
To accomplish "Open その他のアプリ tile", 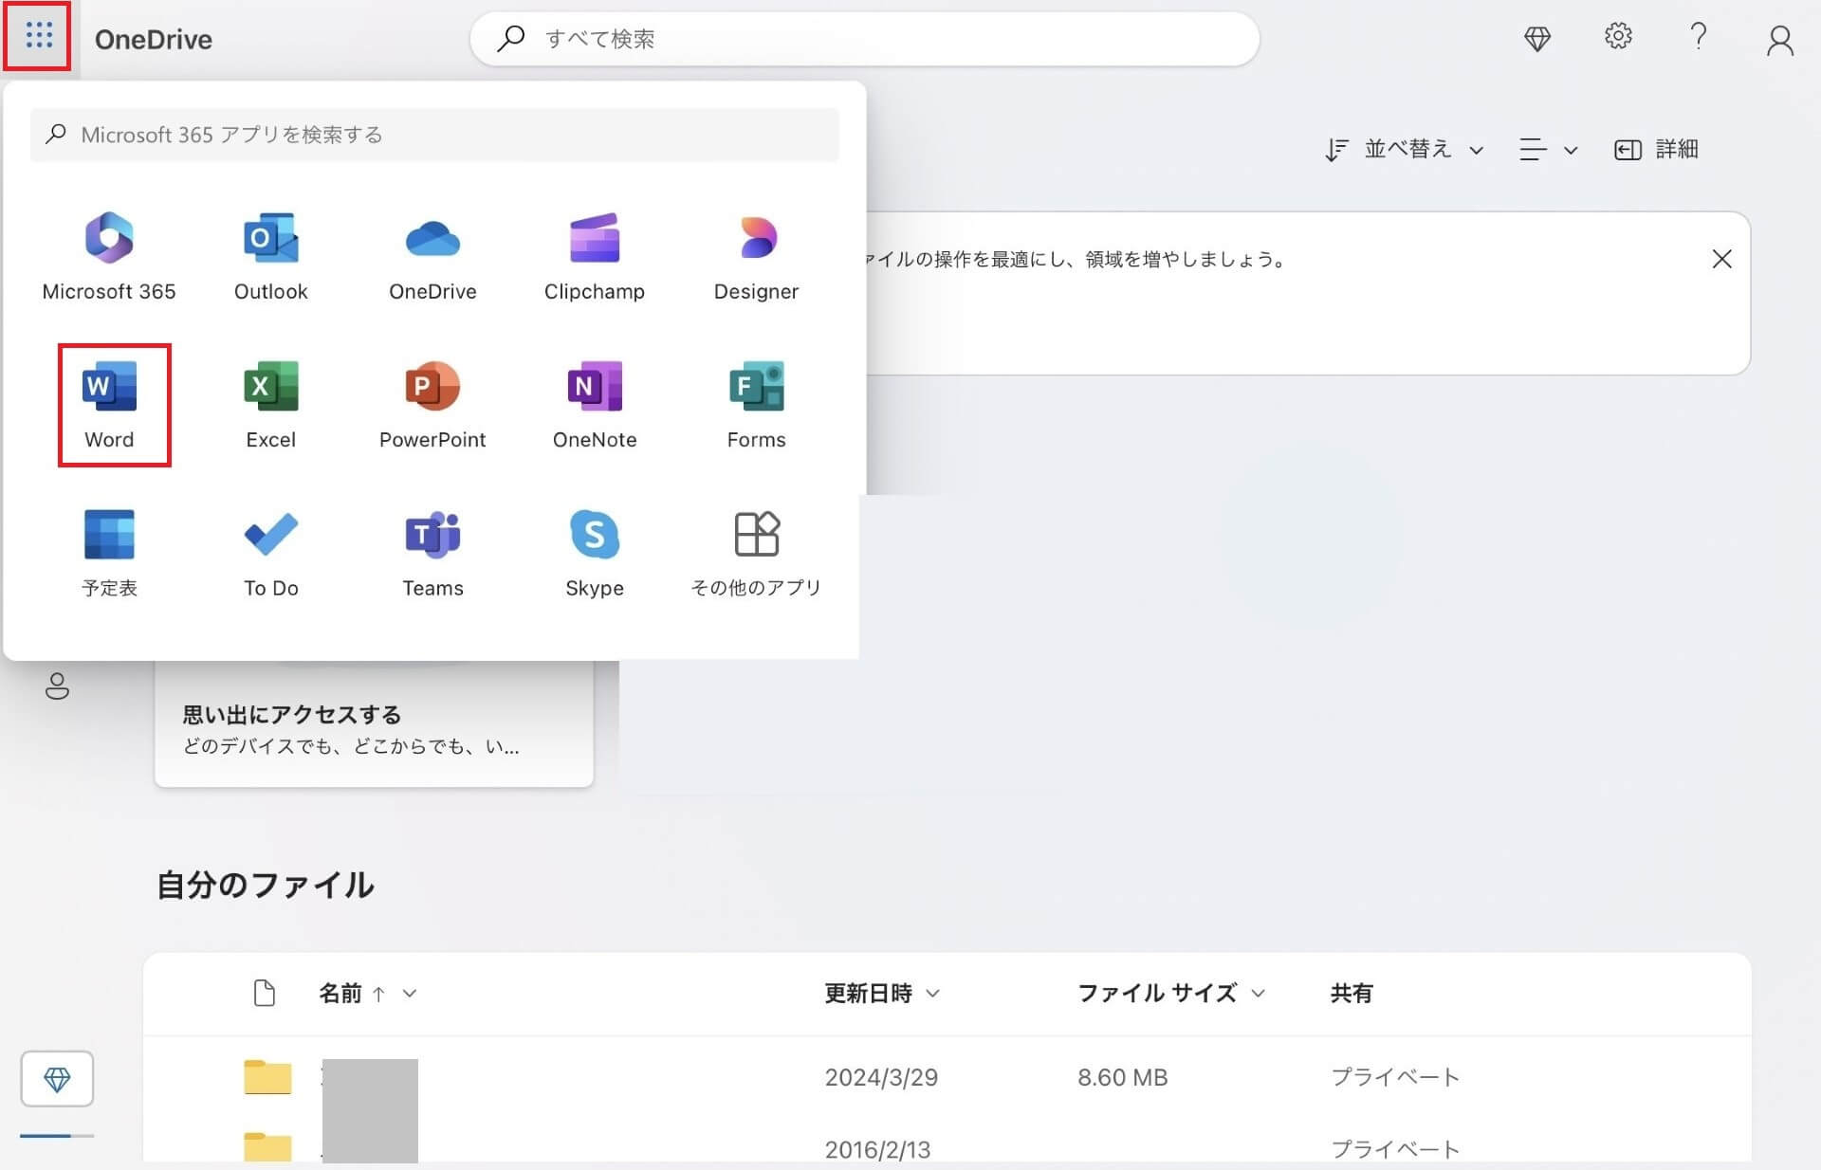I will pyautogui.click(x=756, y=554).
